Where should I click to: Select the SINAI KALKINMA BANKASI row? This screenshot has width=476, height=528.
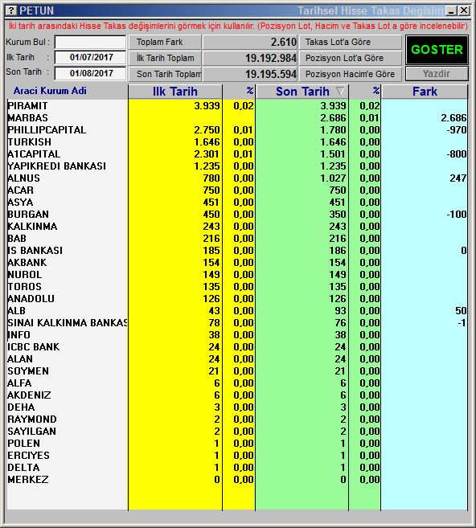click(x=237, y=323)
